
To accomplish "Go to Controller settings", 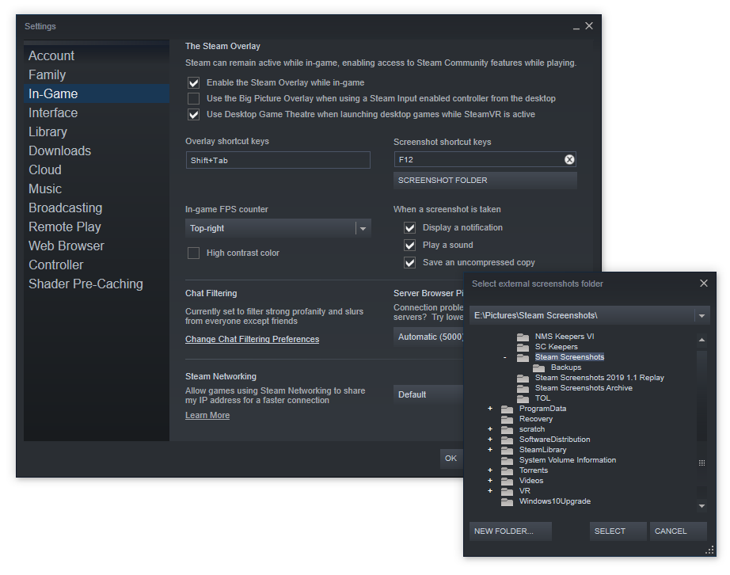I will pos(97,265).
